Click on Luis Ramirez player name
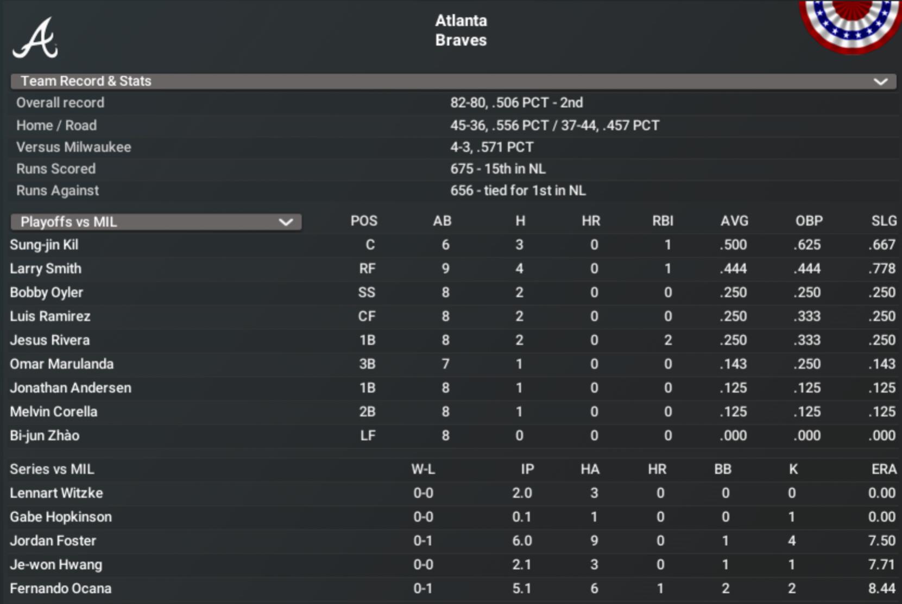This screenshot has height=604, width=902. point(50,316)
